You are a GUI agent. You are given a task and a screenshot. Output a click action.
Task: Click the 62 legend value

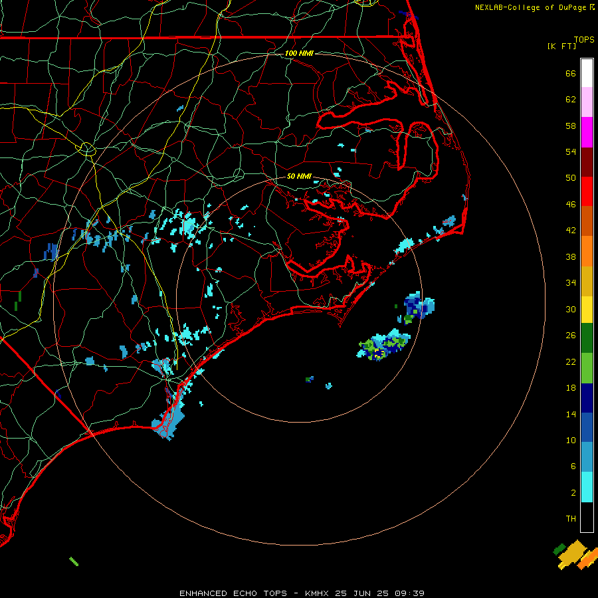(x=571, y=100)
